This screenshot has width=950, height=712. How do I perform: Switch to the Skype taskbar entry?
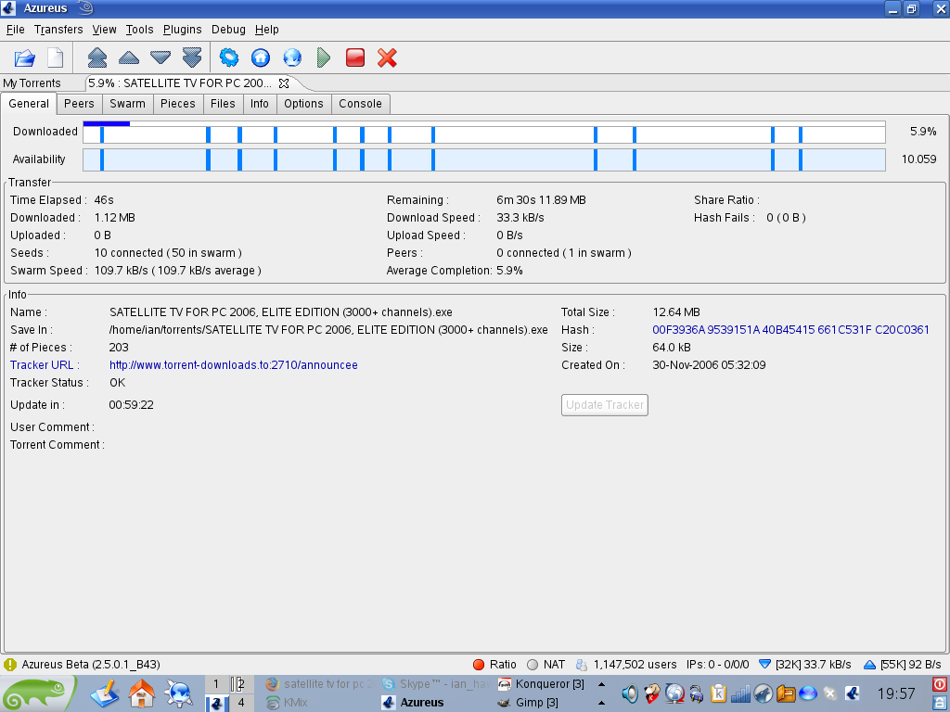click(x=436, y=684)
